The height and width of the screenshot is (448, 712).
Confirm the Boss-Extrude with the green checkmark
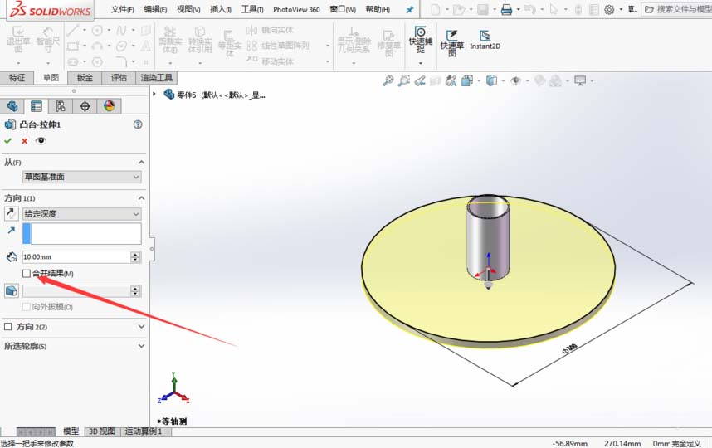(x=7, y=141)
